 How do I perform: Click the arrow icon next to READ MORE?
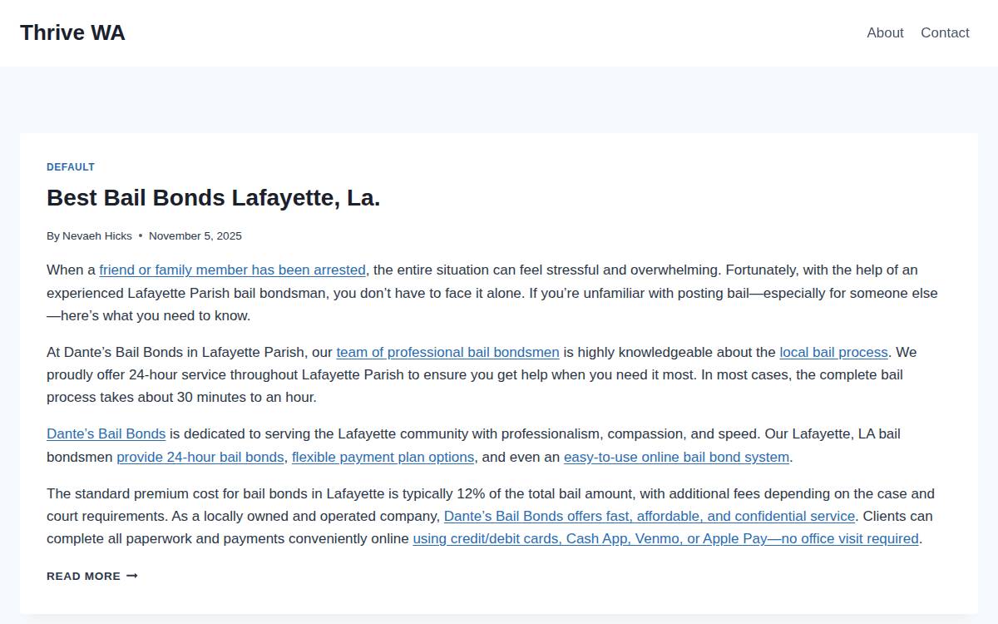[x=132, y=577]
